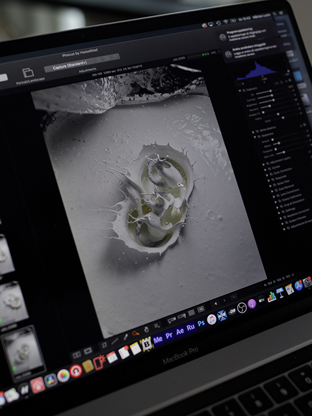This screenshot has width=312, height=416.
Task: Click the Keystone Correction section label
Action: click(298, 213)
